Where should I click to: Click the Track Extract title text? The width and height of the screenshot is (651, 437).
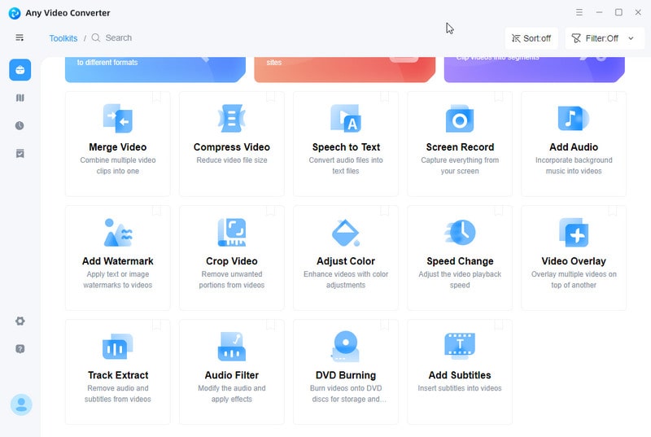[x=118, y=375]
